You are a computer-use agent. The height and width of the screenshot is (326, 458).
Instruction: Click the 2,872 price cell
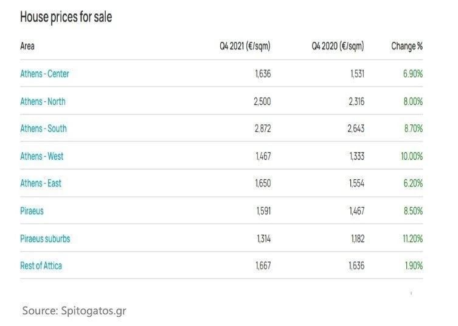262,129
